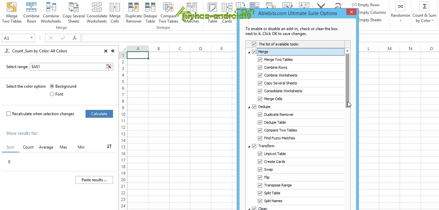The image size is (439, 210).
Task: Click the formula bar cancel X icon
Action: pos(51,38)
